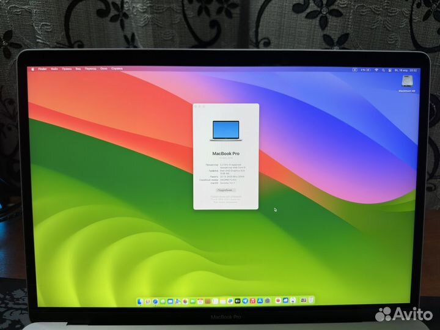Open Calendar from the Dock

200,301
